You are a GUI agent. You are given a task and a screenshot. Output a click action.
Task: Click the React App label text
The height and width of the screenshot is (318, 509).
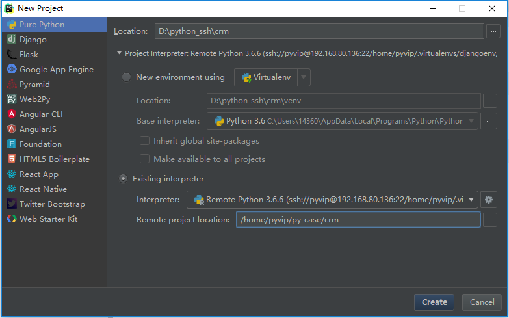coord(39,174)
